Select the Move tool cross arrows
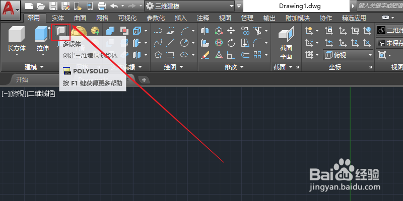The height and width of the screenshot is (201, 403). (x=231, y=31)
